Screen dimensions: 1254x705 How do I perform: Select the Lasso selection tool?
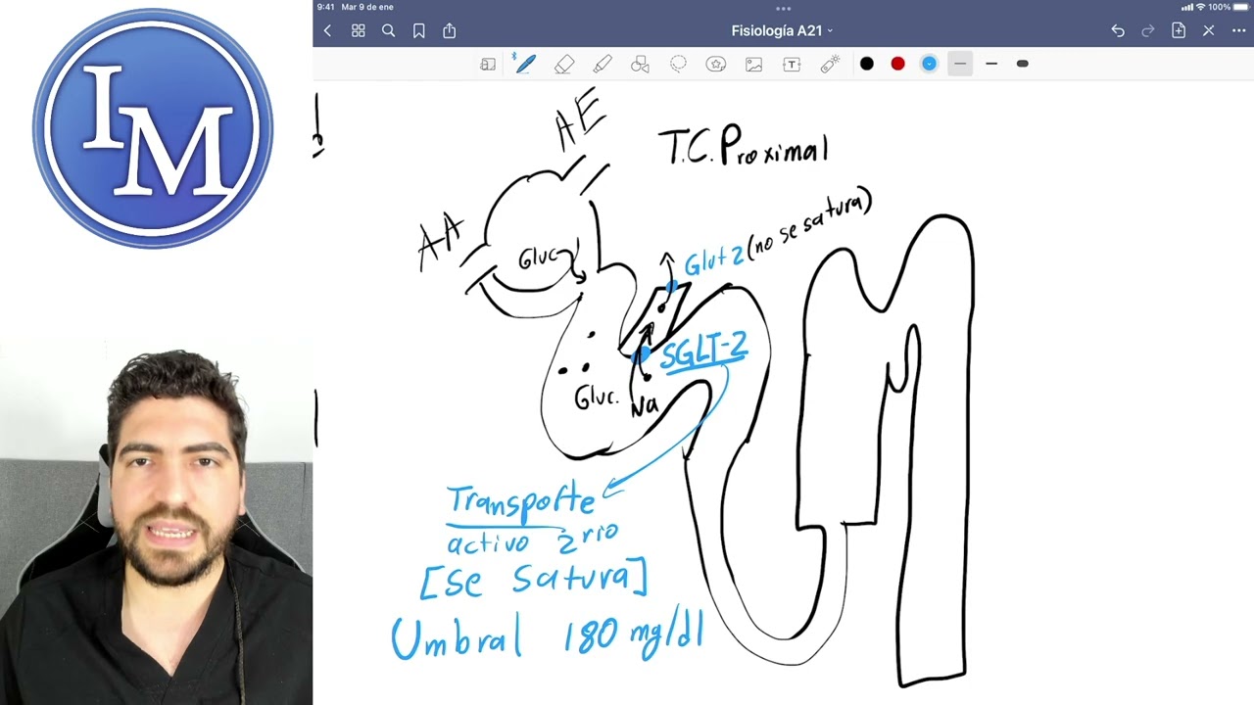[678, 64]
